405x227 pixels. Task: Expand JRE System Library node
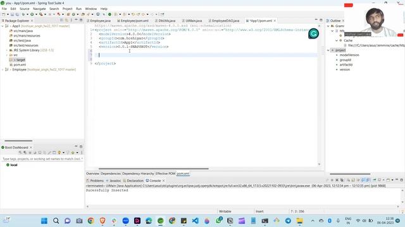click(7, 50)
